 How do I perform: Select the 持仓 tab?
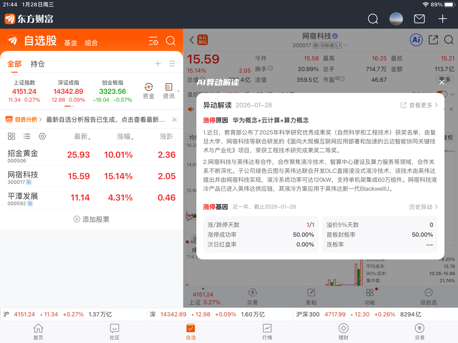click(38, 64)
